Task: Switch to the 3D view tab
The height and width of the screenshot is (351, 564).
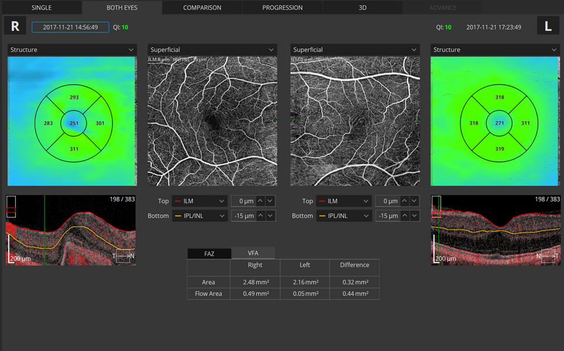Action: click(x=362, y=8)
